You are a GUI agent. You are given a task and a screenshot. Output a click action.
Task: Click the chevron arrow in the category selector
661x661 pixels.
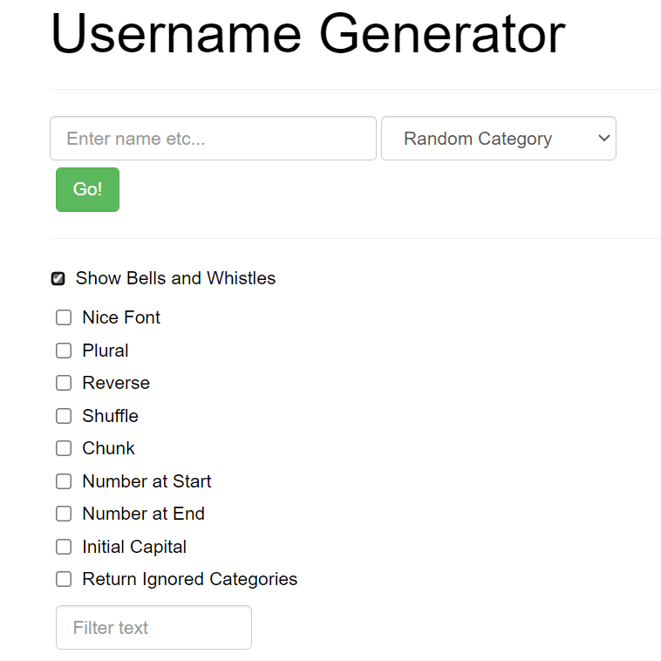pos(603,139)
